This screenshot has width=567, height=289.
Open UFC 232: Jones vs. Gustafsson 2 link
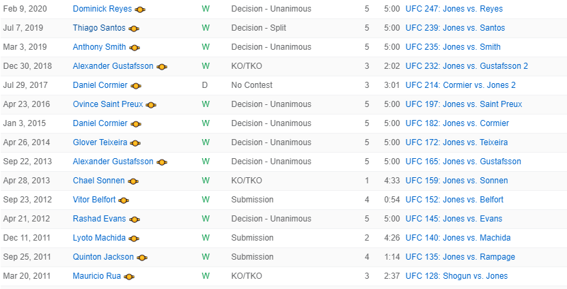tap(467, 66)
